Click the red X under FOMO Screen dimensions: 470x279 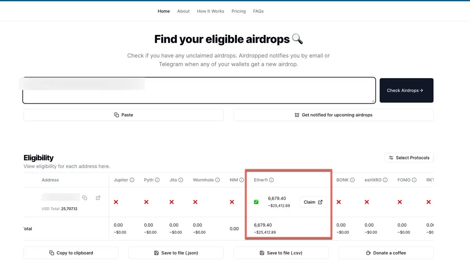click(399, 202)
